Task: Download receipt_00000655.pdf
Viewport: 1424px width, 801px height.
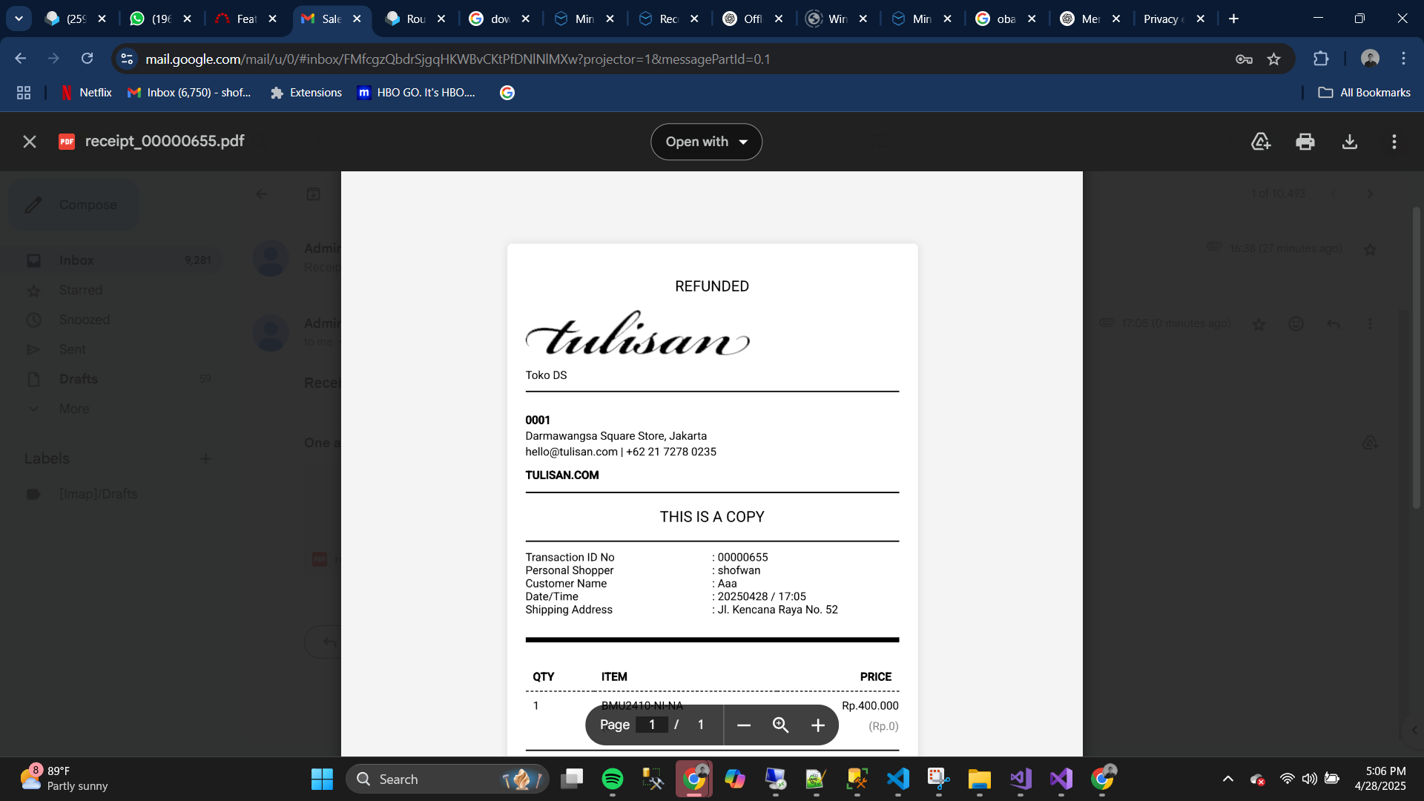Action: point(1350,142)
